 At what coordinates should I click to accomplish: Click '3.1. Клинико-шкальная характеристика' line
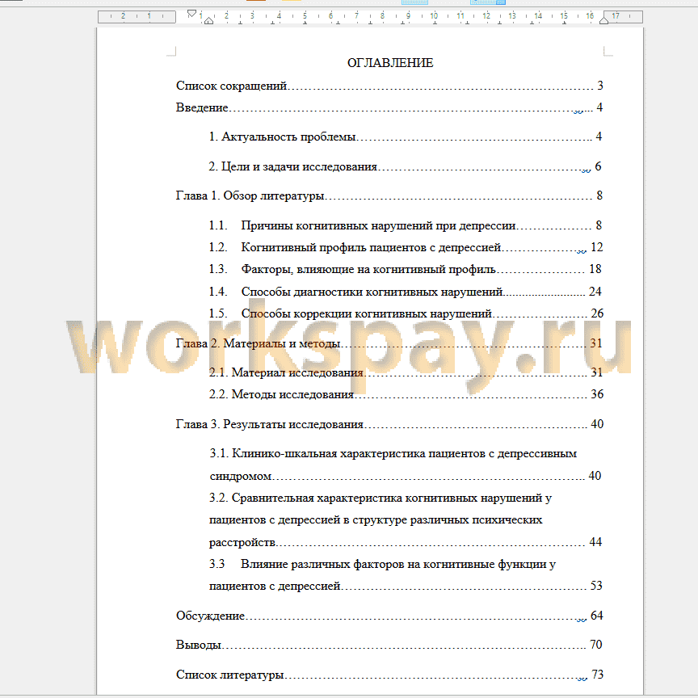point(393,453)
